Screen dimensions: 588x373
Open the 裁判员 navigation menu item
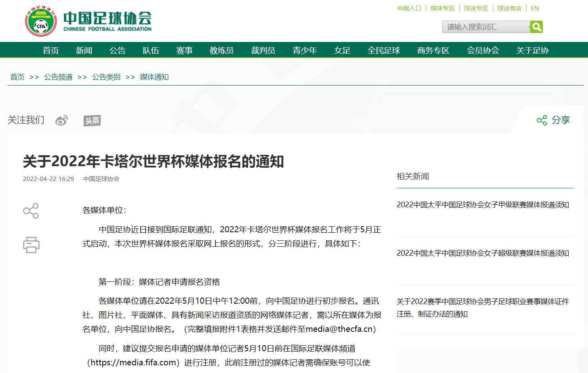263,50
